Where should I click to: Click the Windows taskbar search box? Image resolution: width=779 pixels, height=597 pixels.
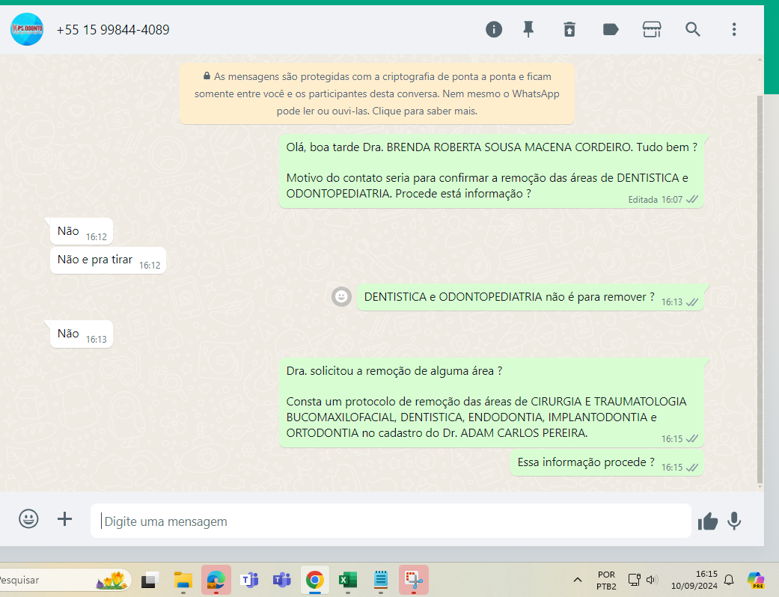pos(64,580)
